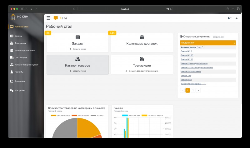The height and width of the screenshot is (148, 250).
Task: Click the Создать заказ link
Action: 77,49
